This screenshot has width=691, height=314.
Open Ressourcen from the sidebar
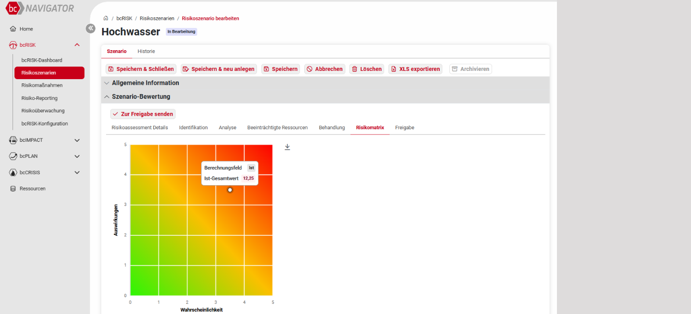tap(32, 189)
